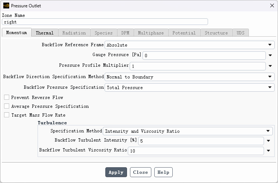The height and width of the screenshot is (183, 278).
Task: Close the Pressure Outlet dialog window
Action: 272,6
